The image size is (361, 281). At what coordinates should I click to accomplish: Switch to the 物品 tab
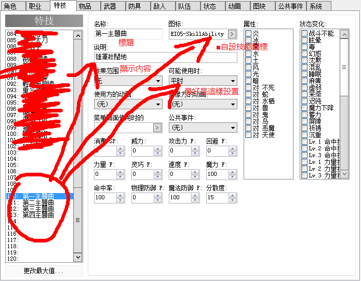pyautogui.click(x=88, y=6)
